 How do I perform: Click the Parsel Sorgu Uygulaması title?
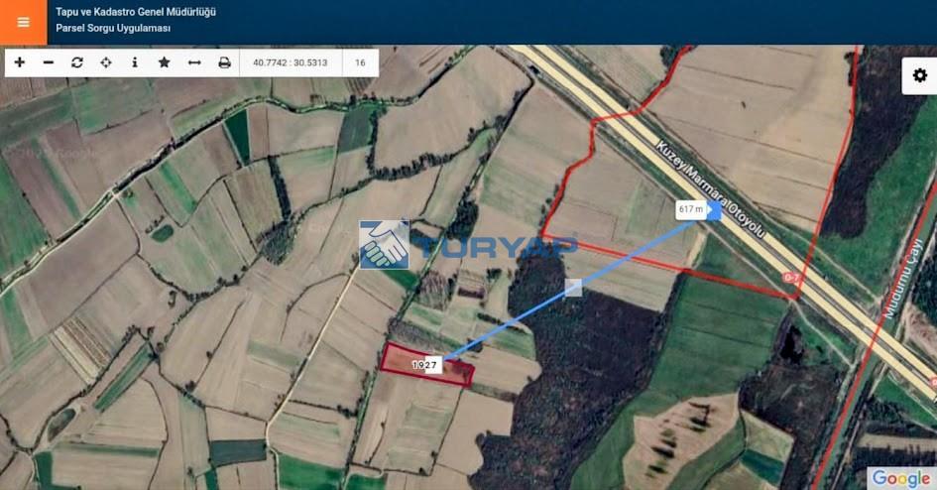113,28
